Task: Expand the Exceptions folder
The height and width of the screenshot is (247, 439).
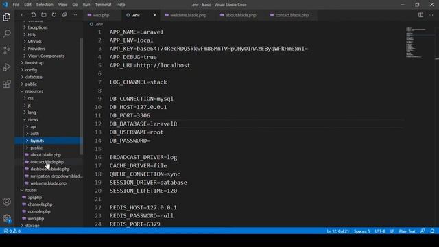Action: [38, 27]
